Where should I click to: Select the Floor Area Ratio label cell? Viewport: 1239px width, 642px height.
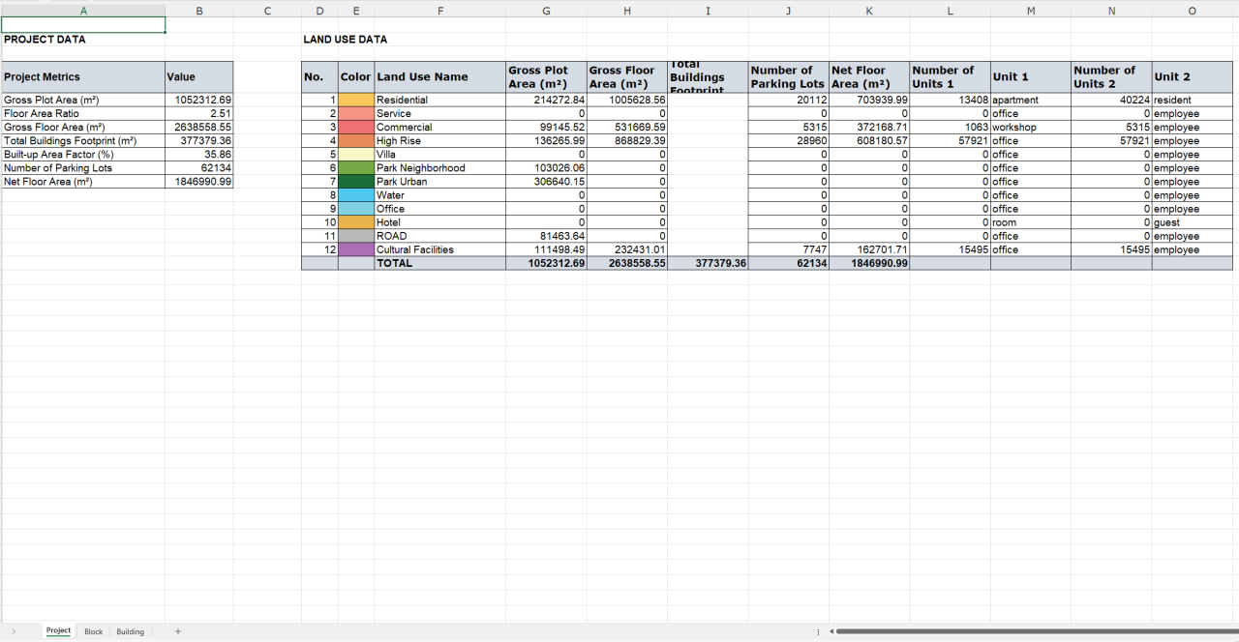[x=83, y=114]
